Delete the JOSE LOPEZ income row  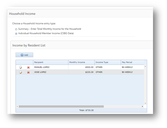click(28, 72)
